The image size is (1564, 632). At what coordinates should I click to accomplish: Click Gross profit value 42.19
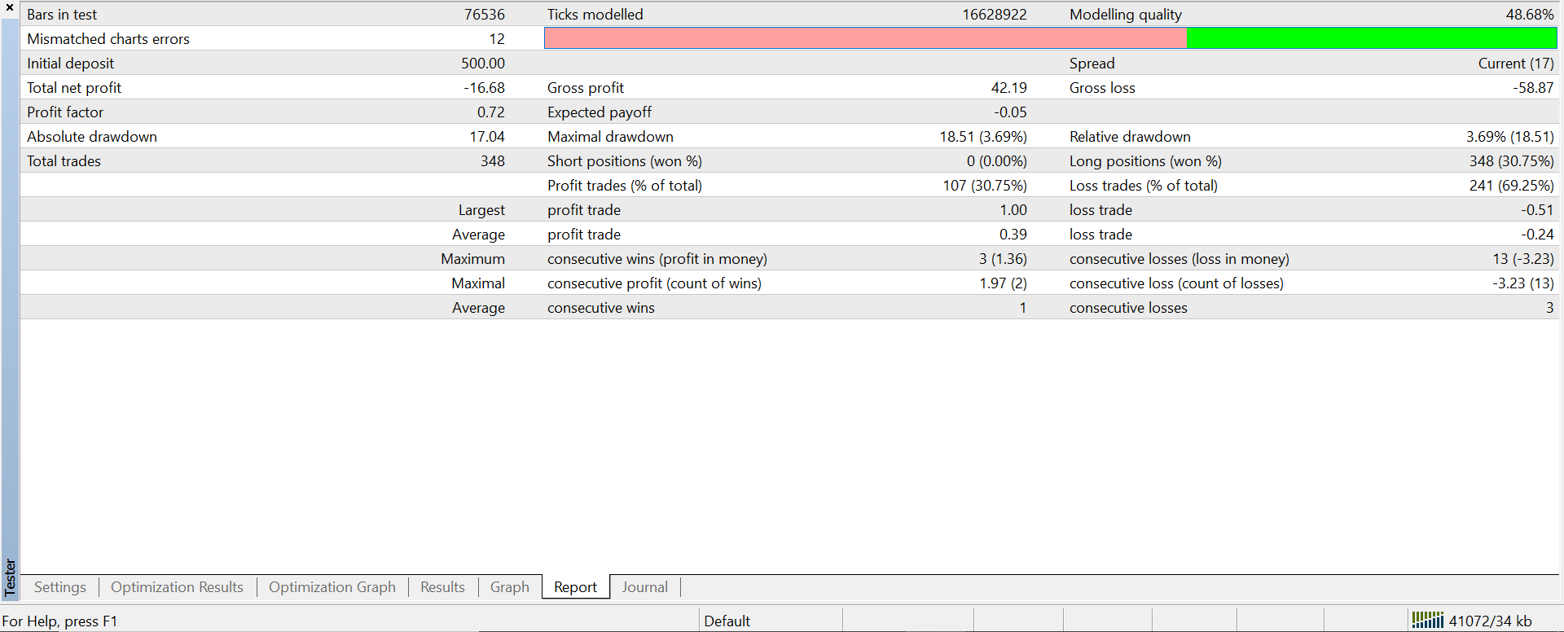(x=1008, y=88)
